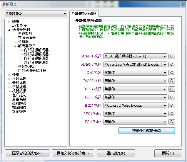Switch to the 外部視訊解碼器 tab

pos(84,13)
